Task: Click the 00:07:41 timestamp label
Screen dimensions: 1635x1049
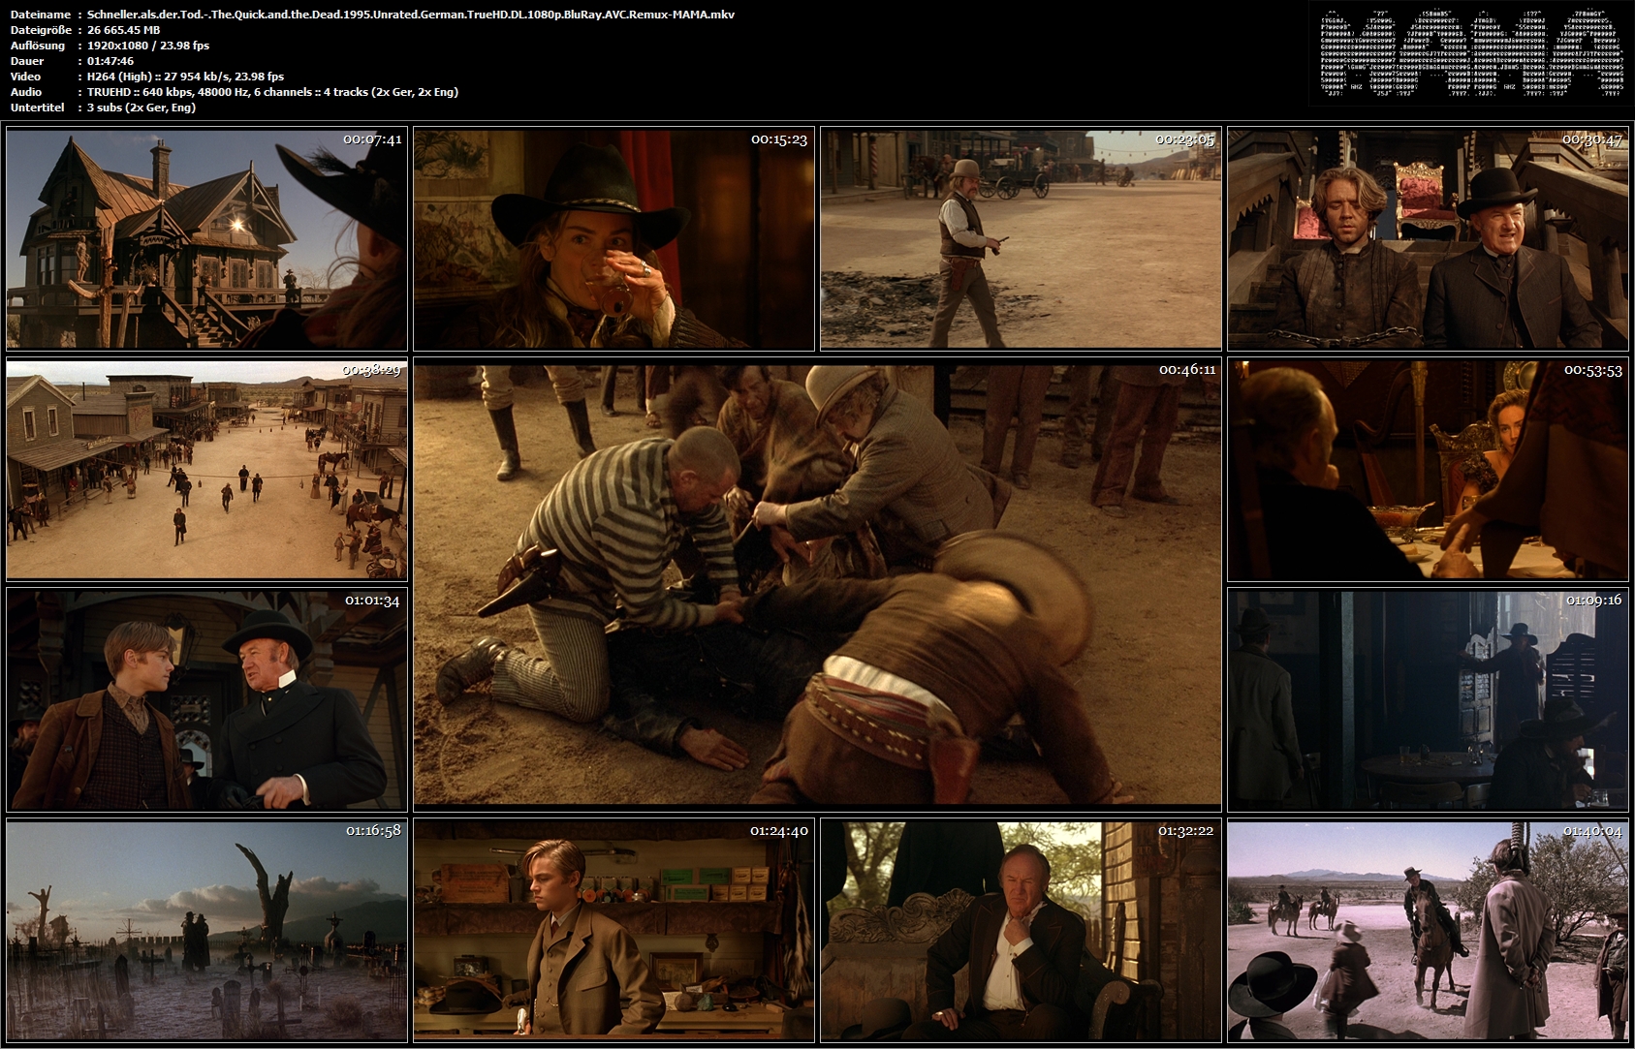Action: (372, 139)
